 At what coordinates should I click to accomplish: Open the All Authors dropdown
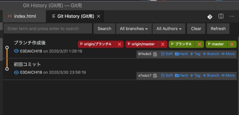click(x=169, y=29)
